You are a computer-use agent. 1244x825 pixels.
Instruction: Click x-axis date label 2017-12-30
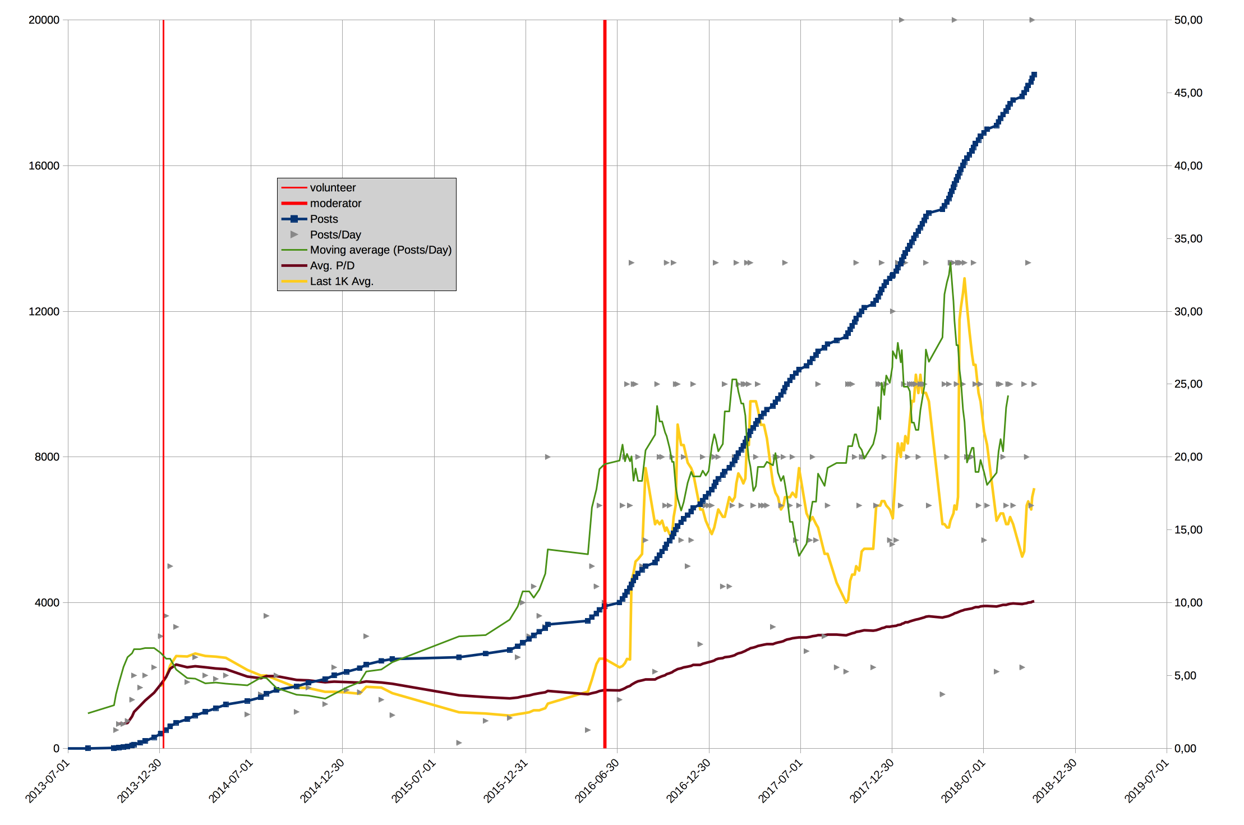(x=872, y=781)
